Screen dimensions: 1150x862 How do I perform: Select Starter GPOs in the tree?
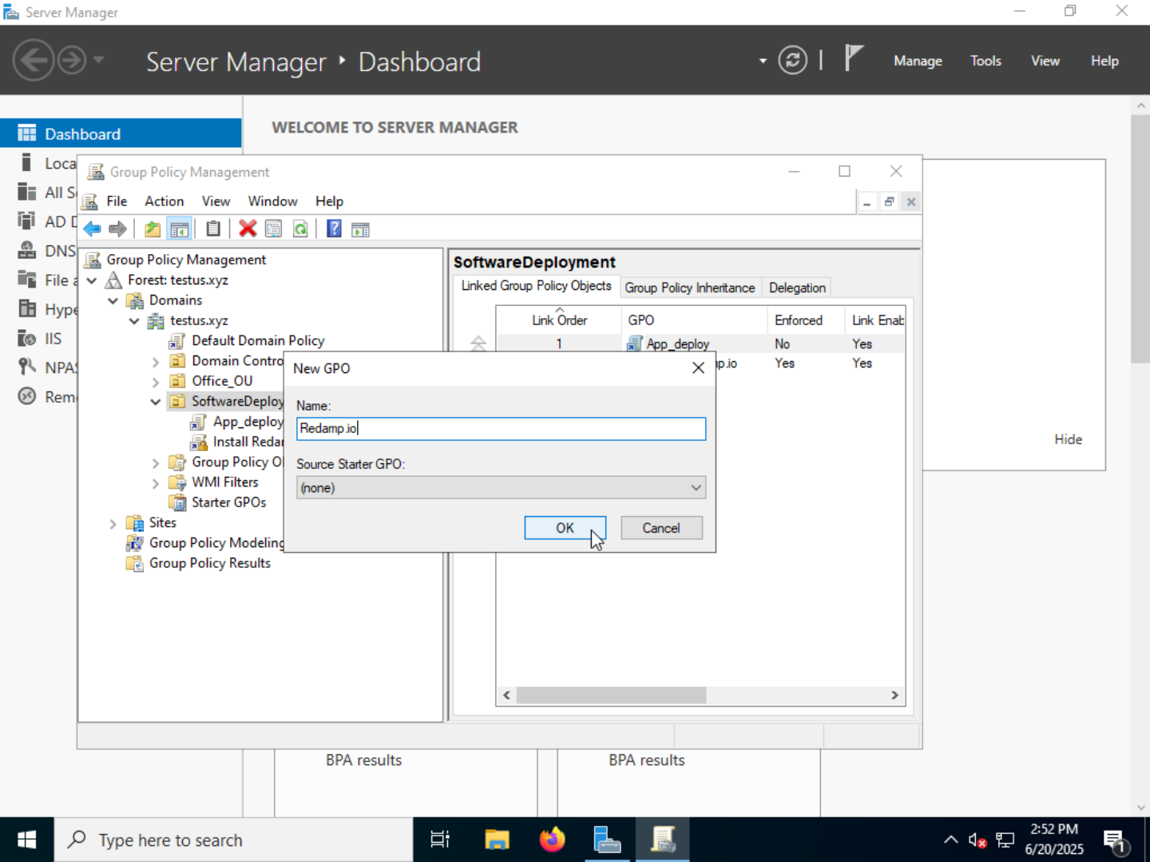click(228, 503)
